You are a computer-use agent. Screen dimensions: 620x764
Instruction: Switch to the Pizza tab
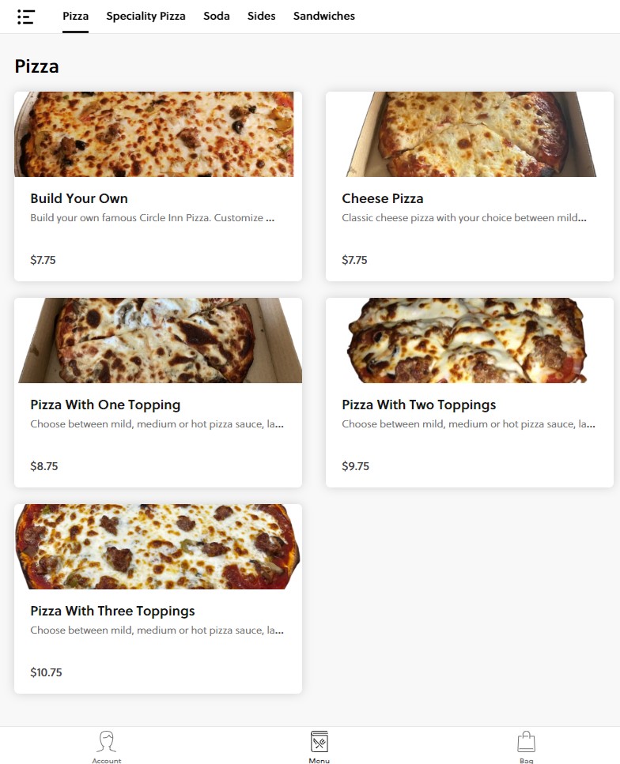(x=76, y=16)
